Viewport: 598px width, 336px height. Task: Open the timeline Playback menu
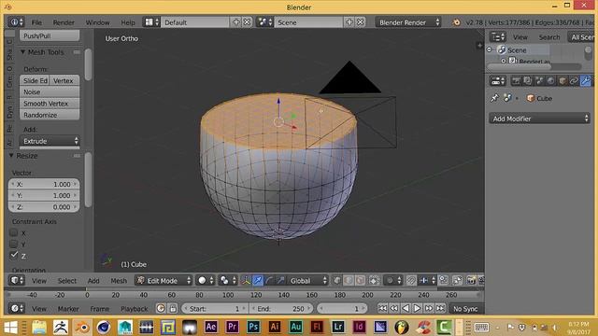135,309
